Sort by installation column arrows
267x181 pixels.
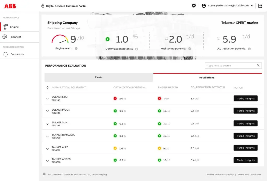point(47,88)
